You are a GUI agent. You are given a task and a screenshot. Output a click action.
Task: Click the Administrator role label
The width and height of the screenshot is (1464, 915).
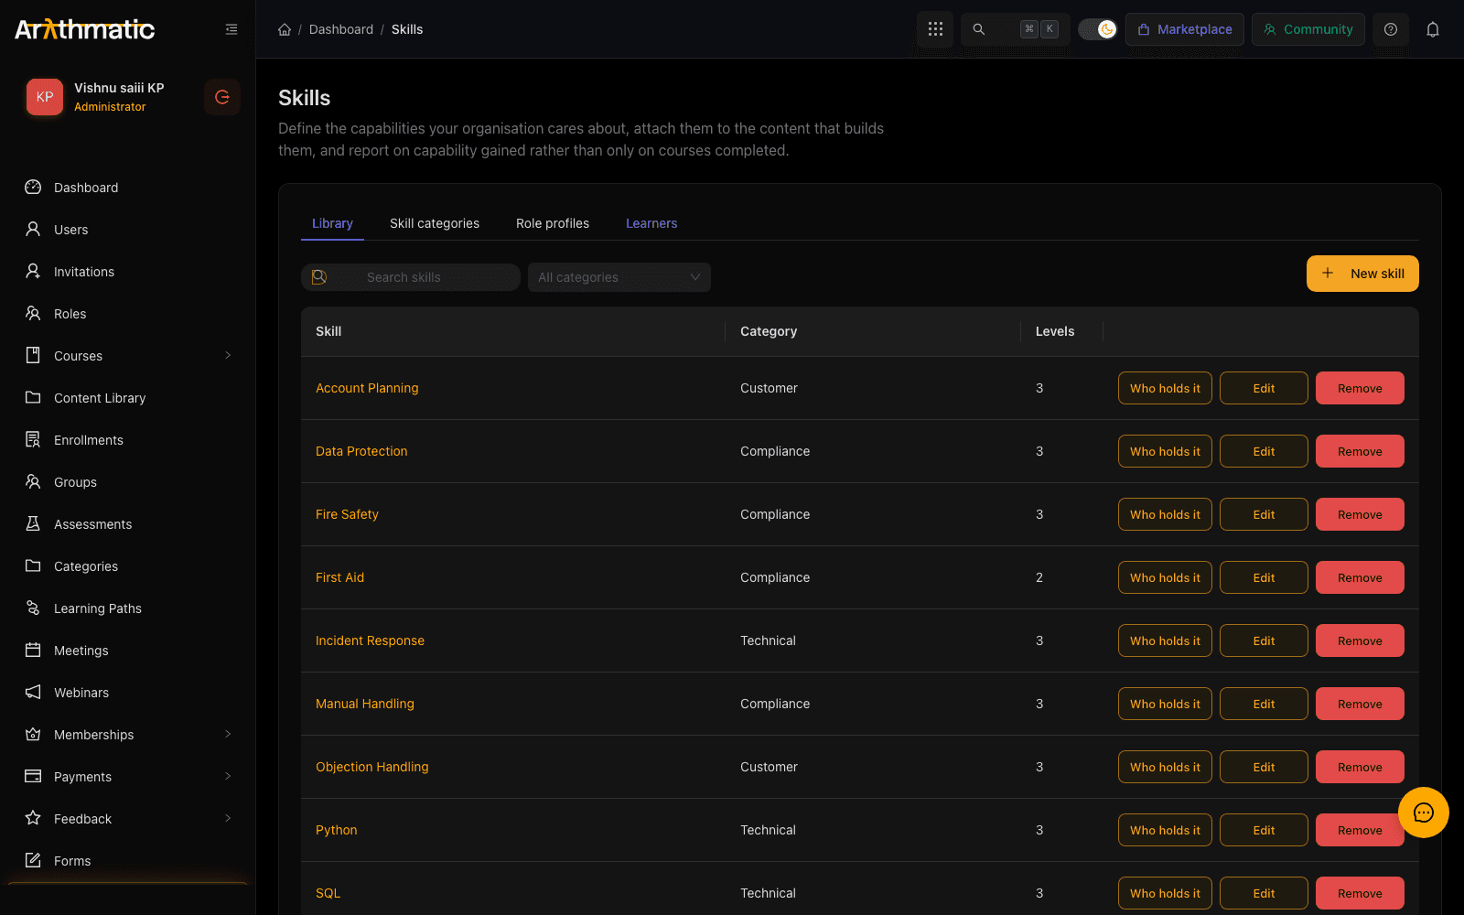(110, 107)
